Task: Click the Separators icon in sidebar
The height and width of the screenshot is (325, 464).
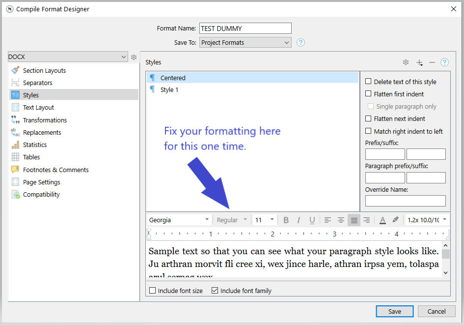Action: coord(15,83)
